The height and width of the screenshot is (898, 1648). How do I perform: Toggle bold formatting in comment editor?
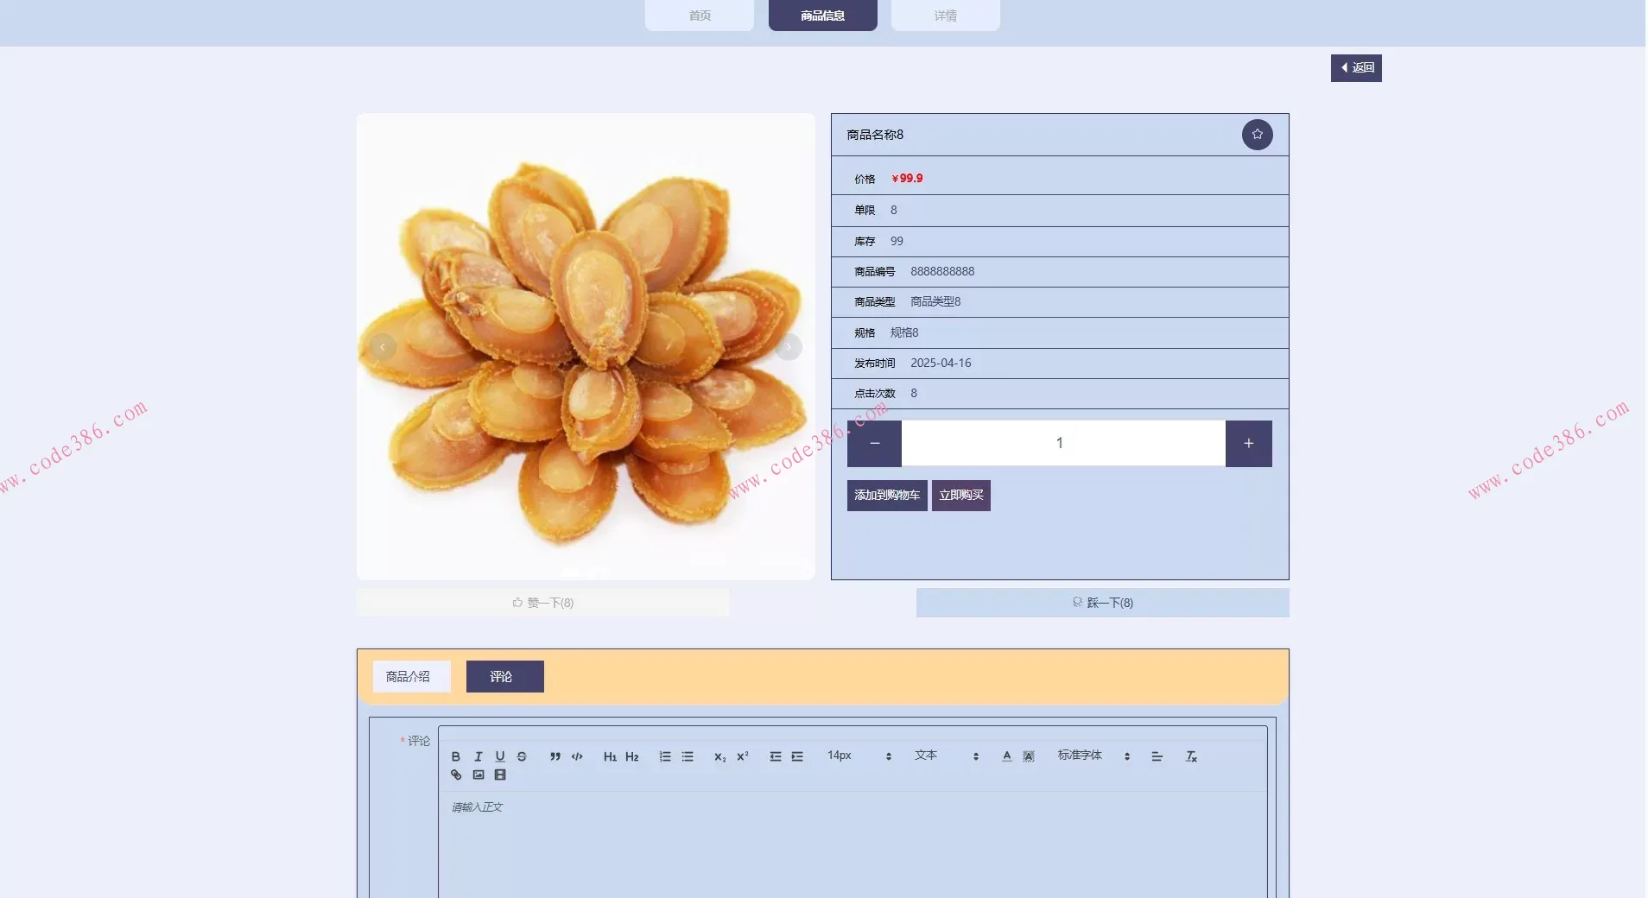click(x=456, y=756)
